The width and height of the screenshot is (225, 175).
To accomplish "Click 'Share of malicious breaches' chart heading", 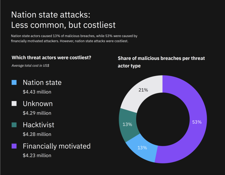I will 161,62.
